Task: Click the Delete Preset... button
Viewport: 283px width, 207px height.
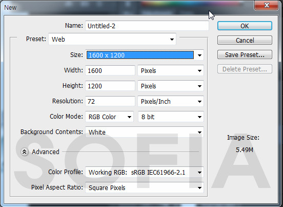Action: (245, 69)
